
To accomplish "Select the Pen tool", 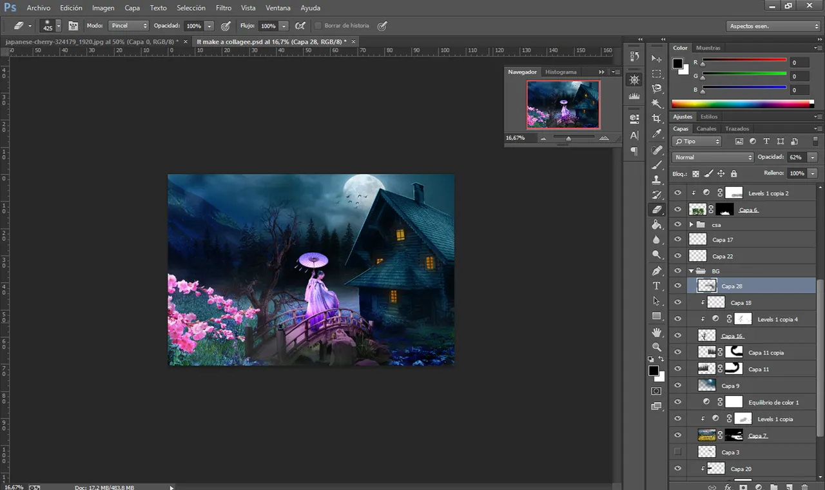I will click(x=657, y=271).
